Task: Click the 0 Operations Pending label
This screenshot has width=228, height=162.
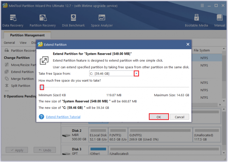Action: [20, 96]
